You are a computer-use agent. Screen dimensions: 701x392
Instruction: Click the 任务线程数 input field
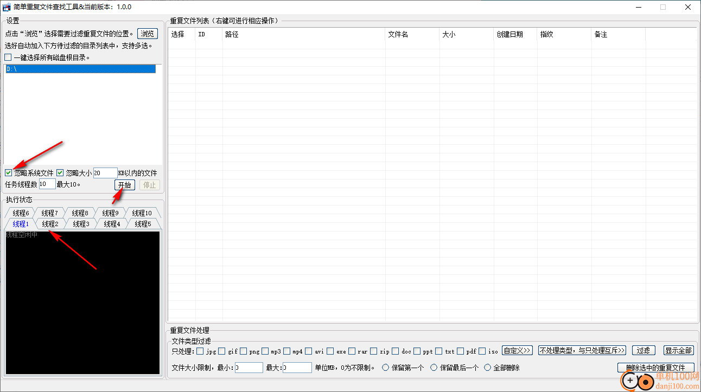(x=47, y=184)
